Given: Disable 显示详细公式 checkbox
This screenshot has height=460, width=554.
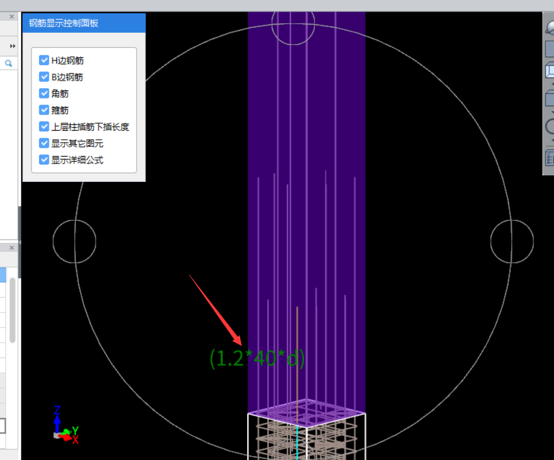Looking at the screenshot, I should click(44, 160).
